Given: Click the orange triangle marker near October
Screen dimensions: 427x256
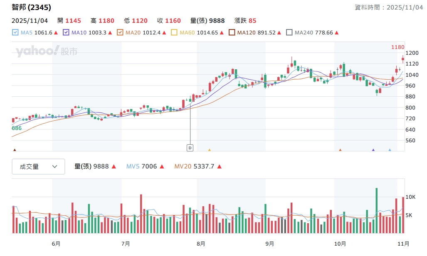Looking at the screenshot, I should click(x=340, y=150).
